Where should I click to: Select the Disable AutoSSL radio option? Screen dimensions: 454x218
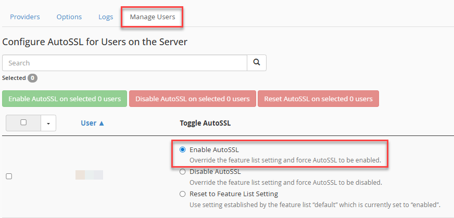pyautogui.click(x=182, y=172)
